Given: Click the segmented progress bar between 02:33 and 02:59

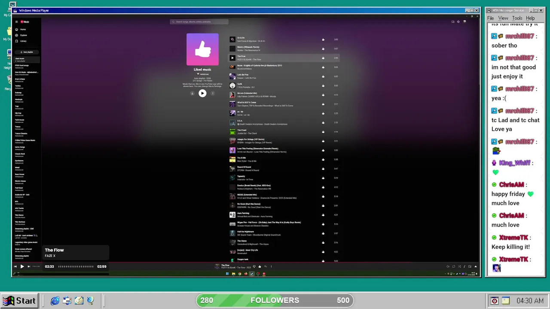Looking at the screenshot, I should [x=76, y=267].
